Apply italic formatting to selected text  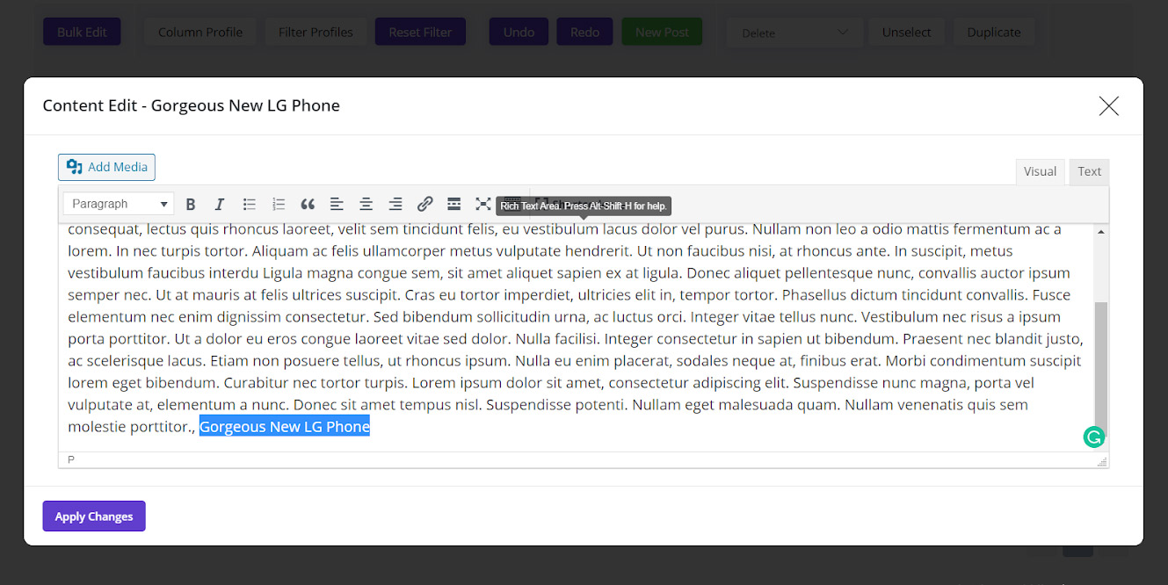tap(220, 205)
